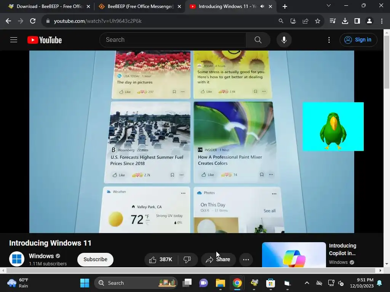The width and height of the screenshot is (390, 292).
Task: Open the tab search chevron
Action: 329,5
